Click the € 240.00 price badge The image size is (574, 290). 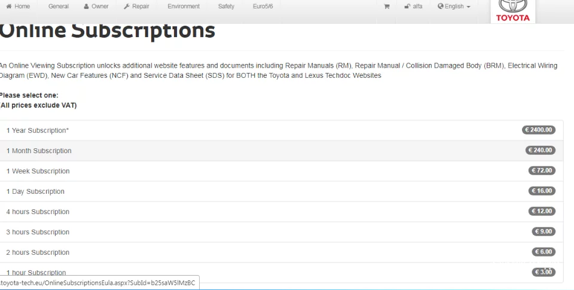540,150
